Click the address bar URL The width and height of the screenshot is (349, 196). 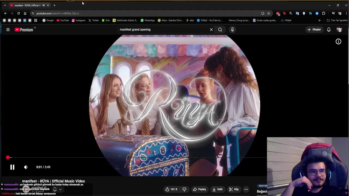[58, 13]
